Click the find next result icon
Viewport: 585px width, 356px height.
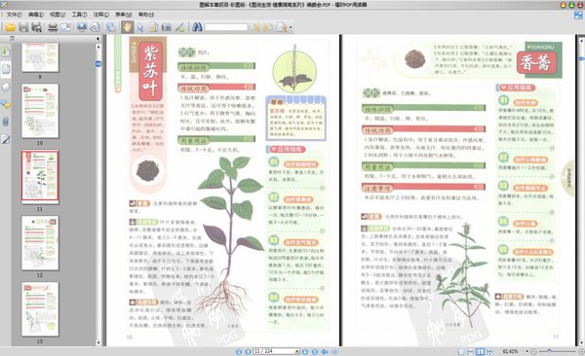pyautogui.click(x=268, y=27)
